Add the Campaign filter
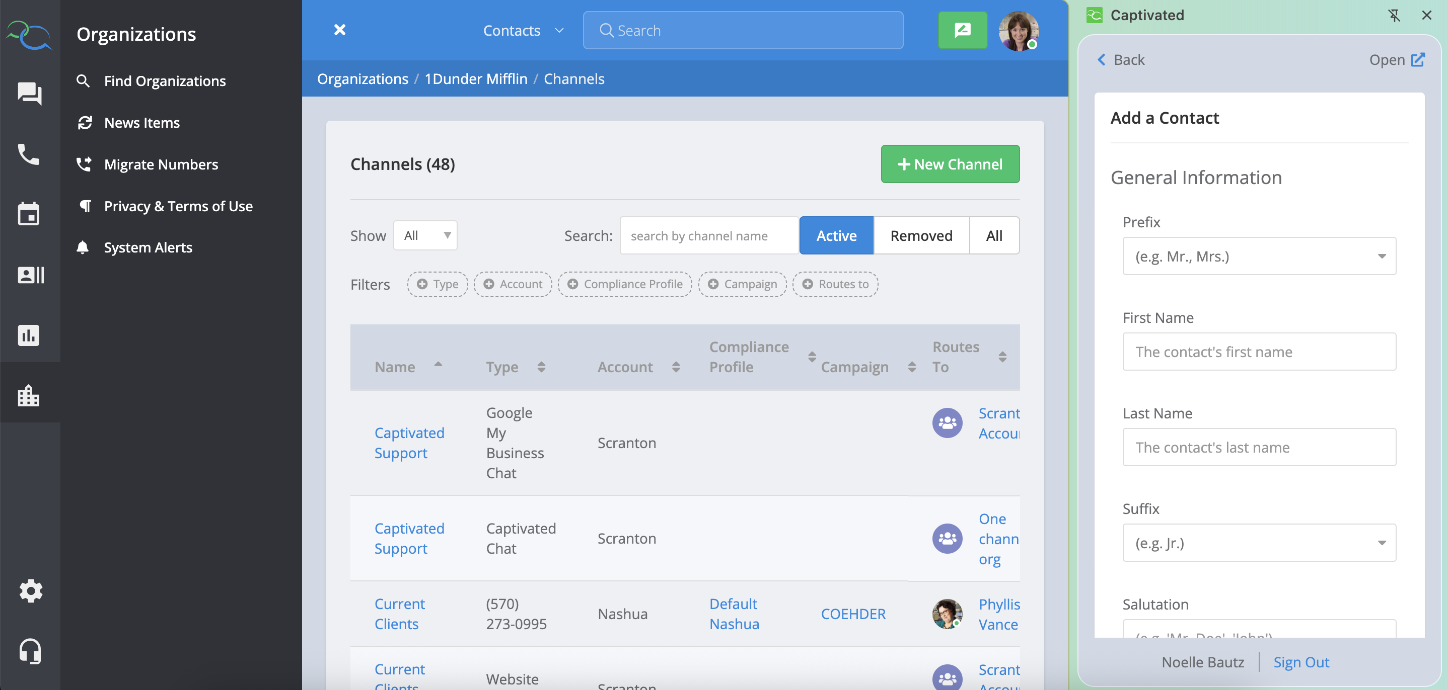 (x=743, y=284)
